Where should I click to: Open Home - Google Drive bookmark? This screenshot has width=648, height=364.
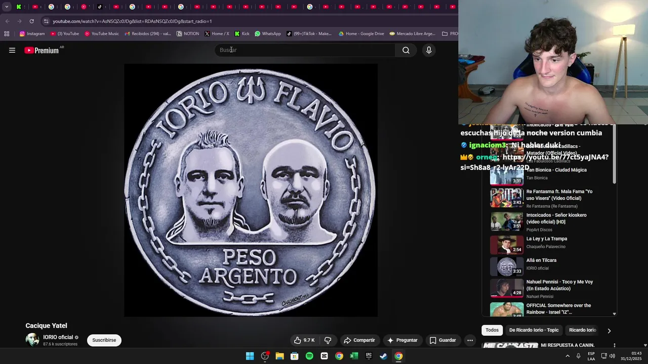click(361, 34)
